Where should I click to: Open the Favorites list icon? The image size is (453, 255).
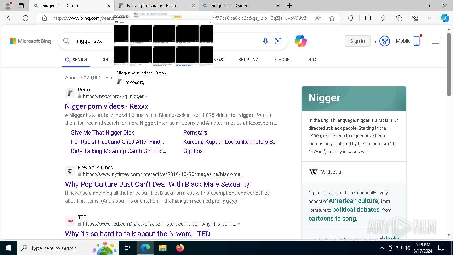(x=384, y=18)
